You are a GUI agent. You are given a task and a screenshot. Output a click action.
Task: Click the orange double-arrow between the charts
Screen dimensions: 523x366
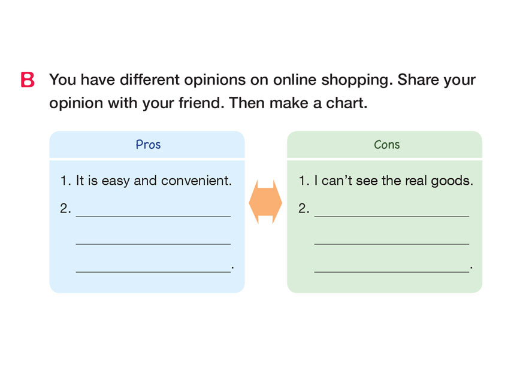click(x=265, y=202)
